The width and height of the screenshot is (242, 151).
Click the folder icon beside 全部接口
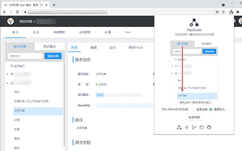pos(12,66)
